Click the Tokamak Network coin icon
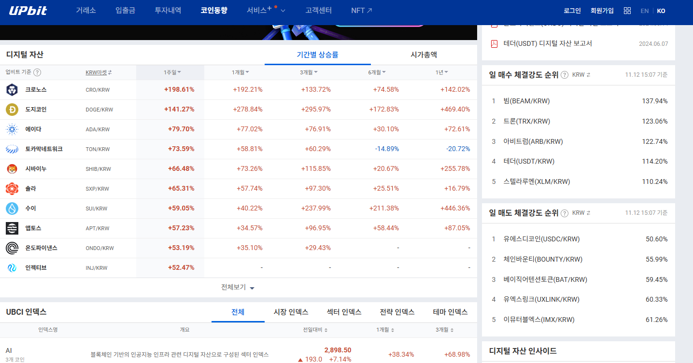Screen dimensions: 693x363 pyautogui.click(x=12, y=149)
